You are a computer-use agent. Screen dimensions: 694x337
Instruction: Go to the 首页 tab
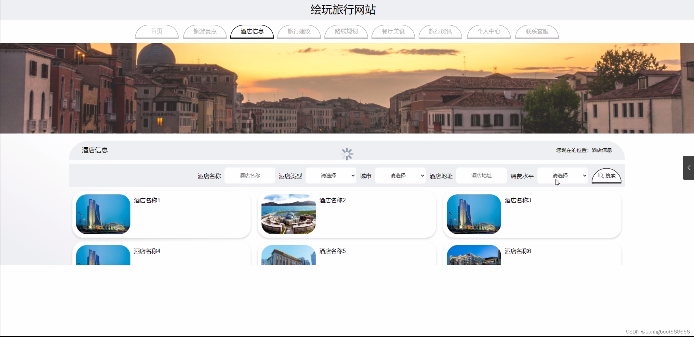point(157,31)
